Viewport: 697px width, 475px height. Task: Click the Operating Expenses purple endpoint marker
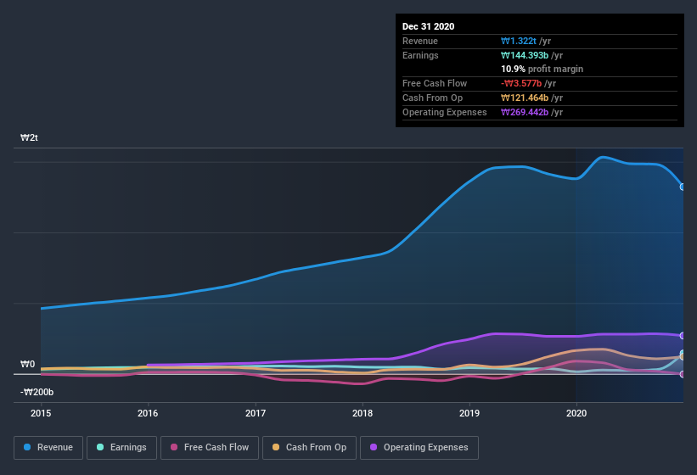tap(683, 336)
